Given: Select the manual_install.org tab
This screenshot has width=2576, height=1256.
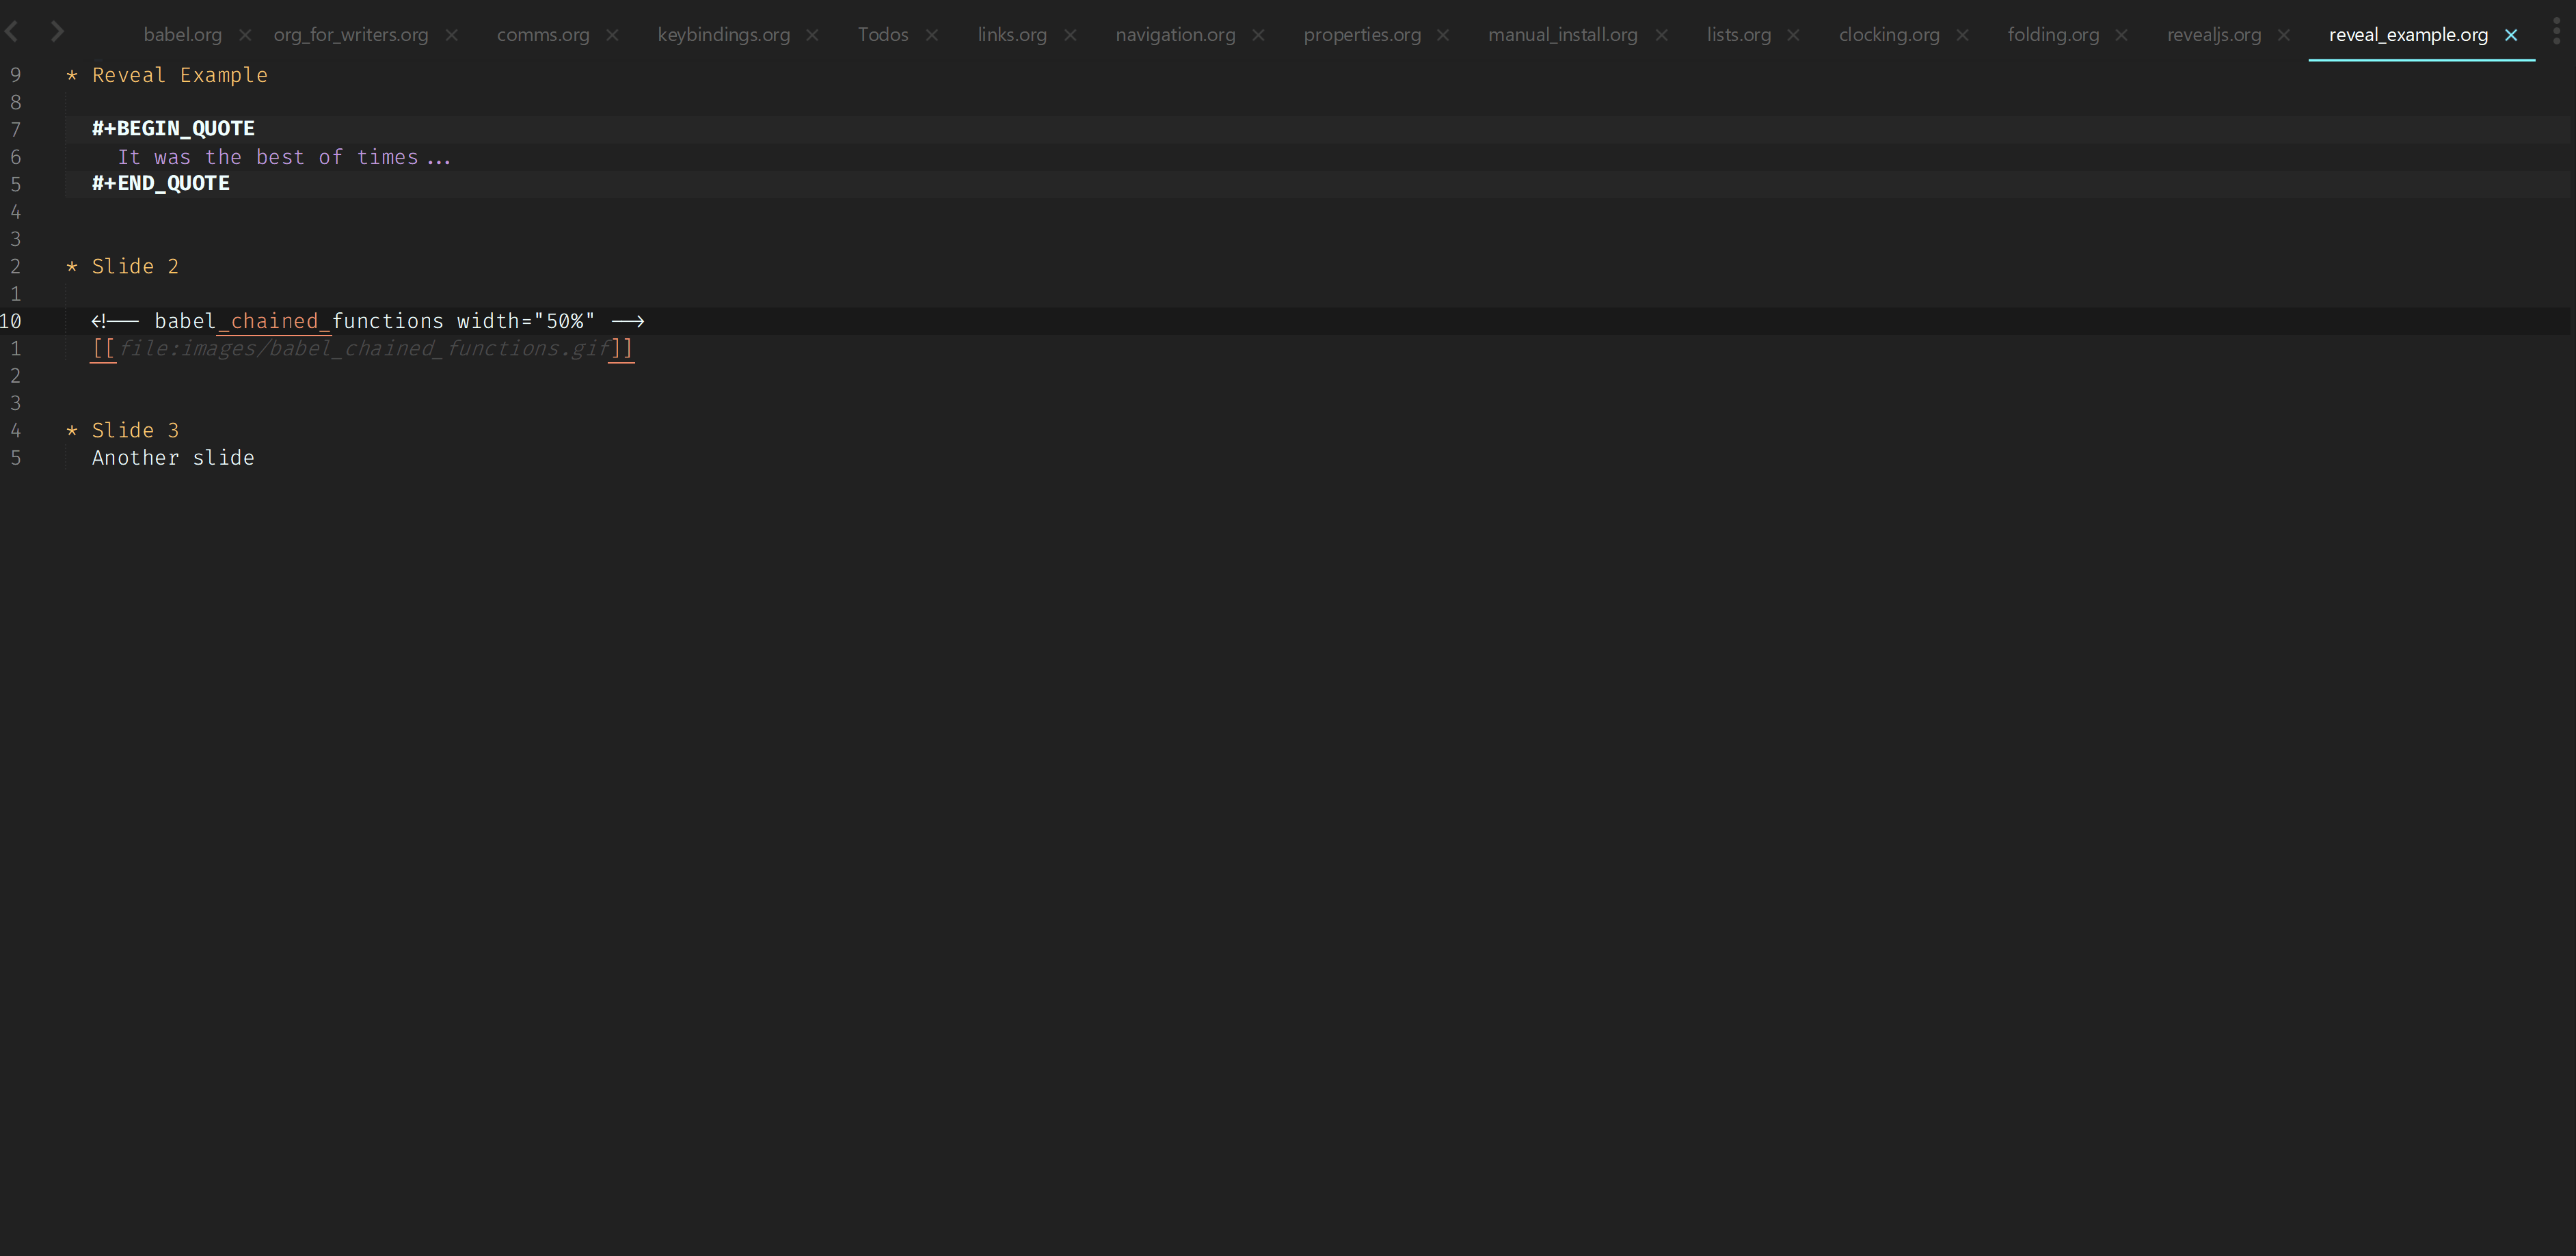Looking at the screenshot, I should (1562, 35).
